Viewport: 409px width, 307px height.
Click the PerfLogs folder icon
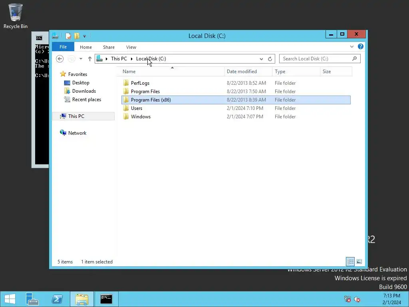point(126,83)
